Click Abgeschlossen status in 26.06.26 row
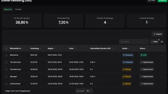Viewport: 168px width, 94px height. (147, 69)
